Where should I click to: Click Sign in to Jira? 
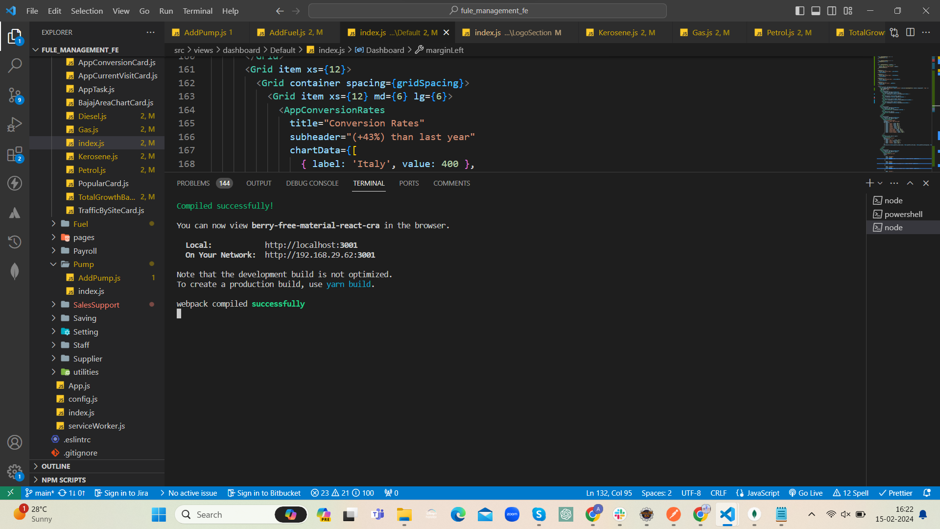click(x=121, y=493)
